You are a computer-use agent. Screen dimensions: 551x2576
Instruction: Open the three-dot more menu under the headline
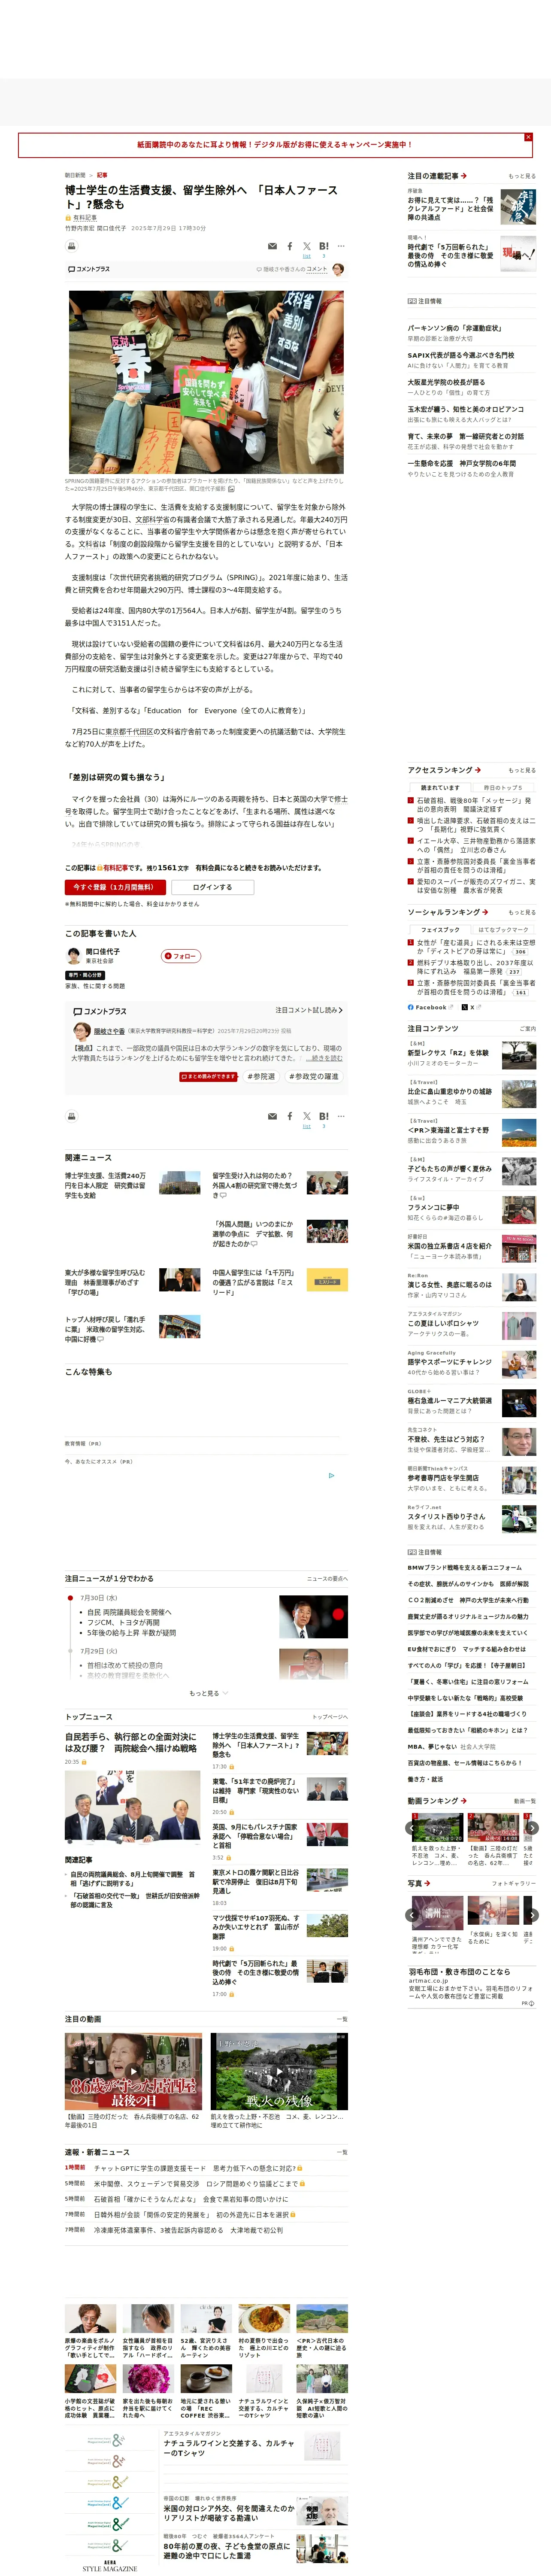[x=341, y=246]
